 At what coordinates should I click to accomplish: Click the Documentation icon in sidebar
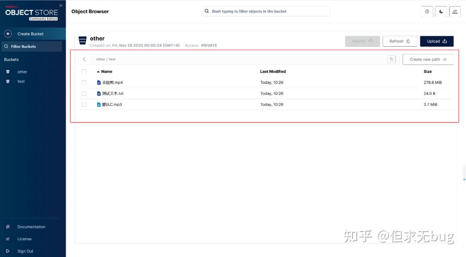8,227
